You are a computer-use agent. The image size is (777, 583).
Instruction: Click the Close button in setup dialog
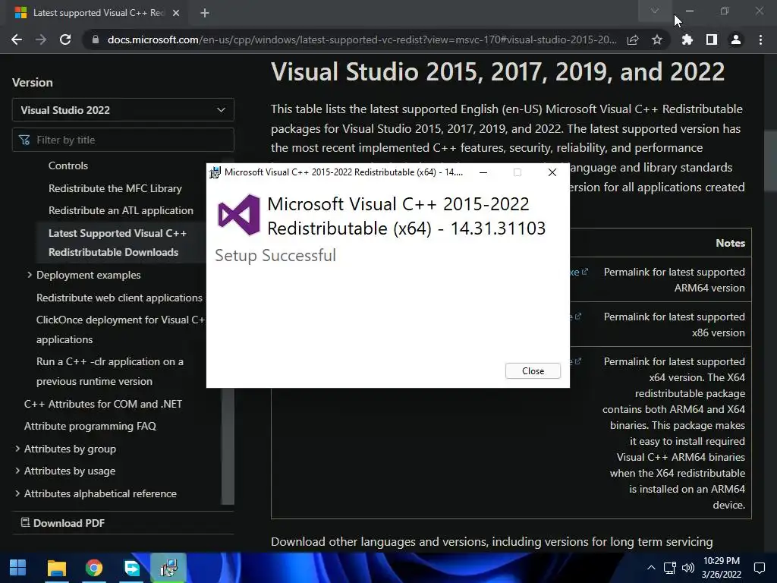(533, 370)
